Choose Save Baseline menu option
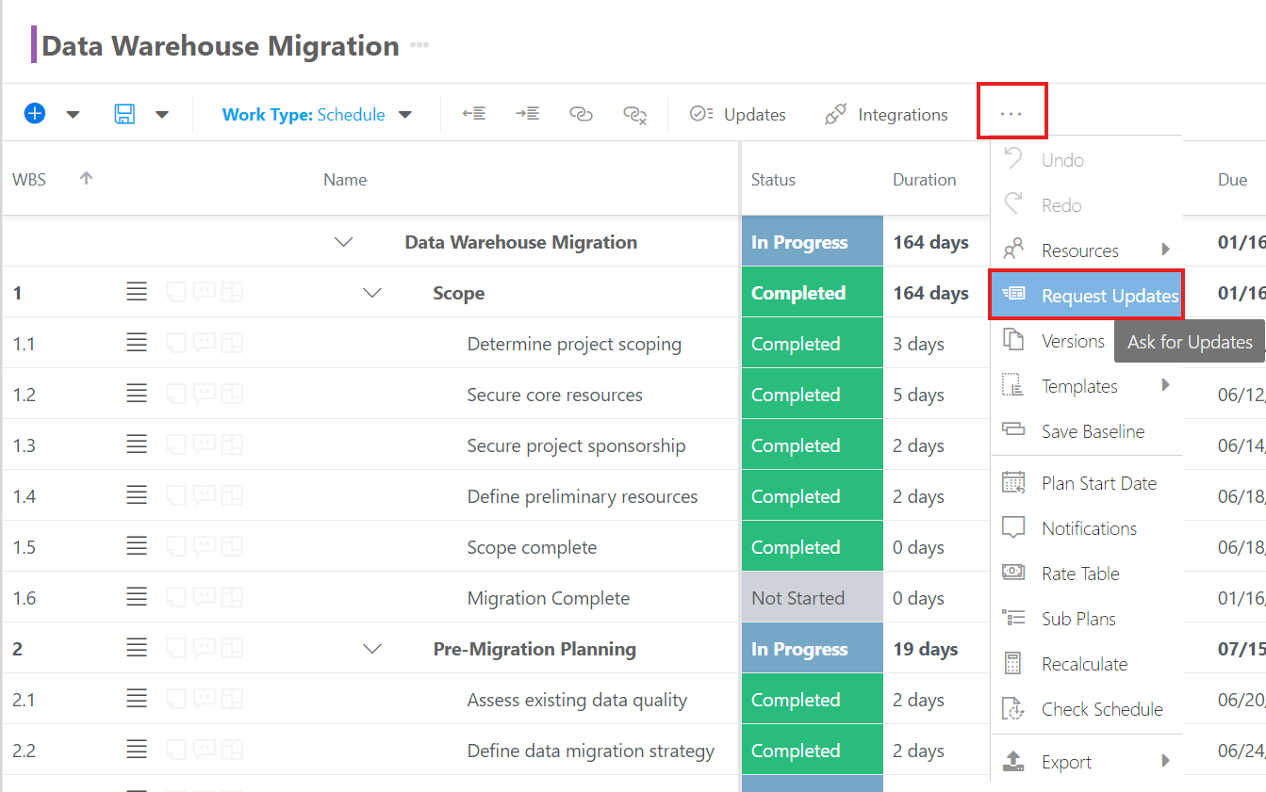This screenshot has width=1266, height=792. tap(1092, 431)
